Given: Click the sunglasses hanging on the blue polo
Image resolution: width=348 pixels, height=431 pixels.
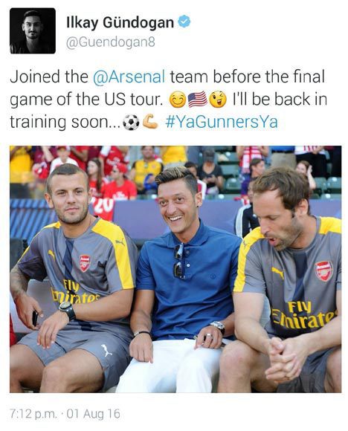Looking at the screenshot, I should [178, 260].
